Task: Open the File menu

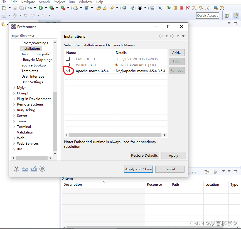Action: (x=4, y=2)
